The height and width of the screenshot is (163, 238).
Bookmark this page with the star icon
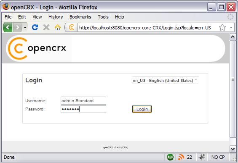[222, 27]
